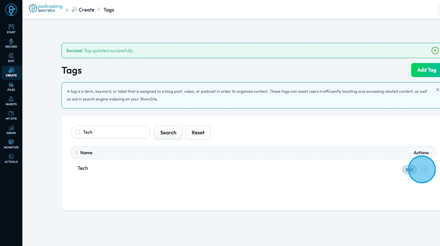Open the Files section in sidebar

pos(11,86)
